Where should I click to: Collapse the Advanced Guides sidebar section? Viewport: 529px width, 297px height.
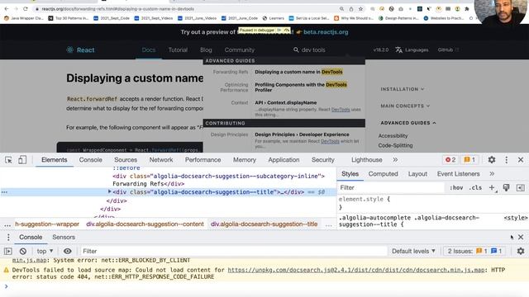click(408, 123)
